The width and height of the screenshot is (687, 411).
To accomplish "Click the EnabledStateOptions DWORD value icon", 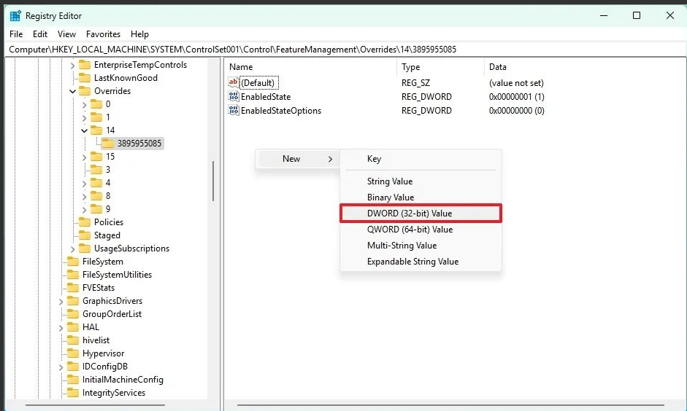I will point(234,111).
